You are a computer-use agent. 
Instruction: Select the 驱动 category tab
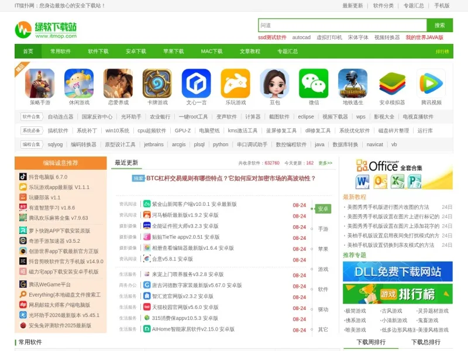[x=323, y=309]
